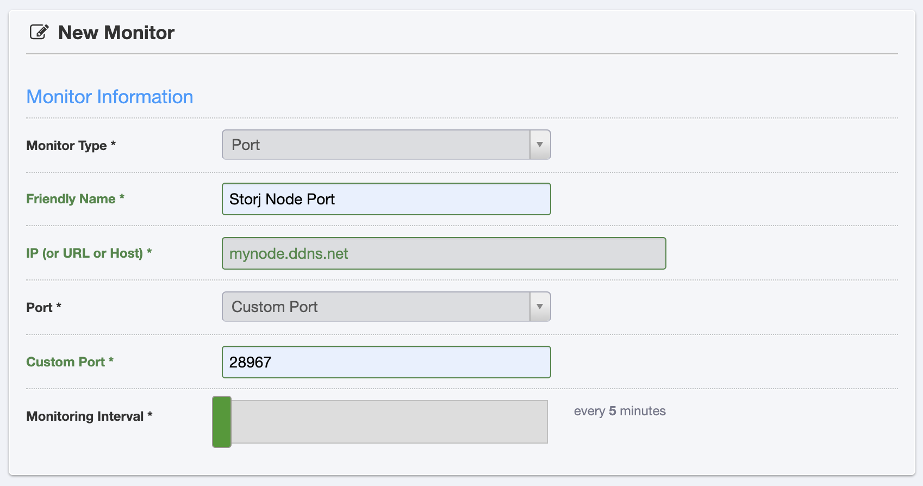Click the Custom Port green label
Screen dimensions: 923x486
click(70, 362)
